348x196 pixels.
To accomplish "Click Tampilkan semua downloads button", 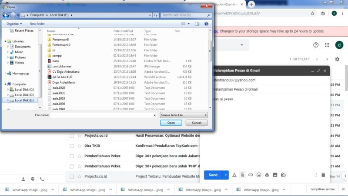I will click(x=322, y=189).
